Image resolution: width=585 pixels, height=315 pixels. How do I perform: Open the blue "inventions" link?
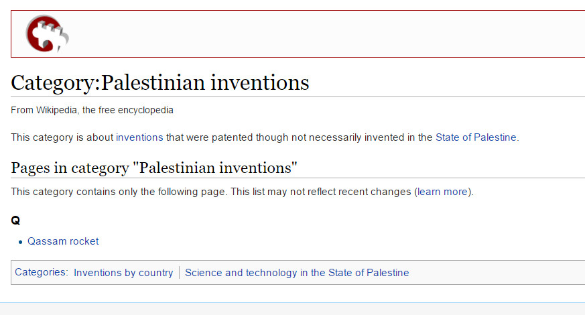click(x=139, y=137)
